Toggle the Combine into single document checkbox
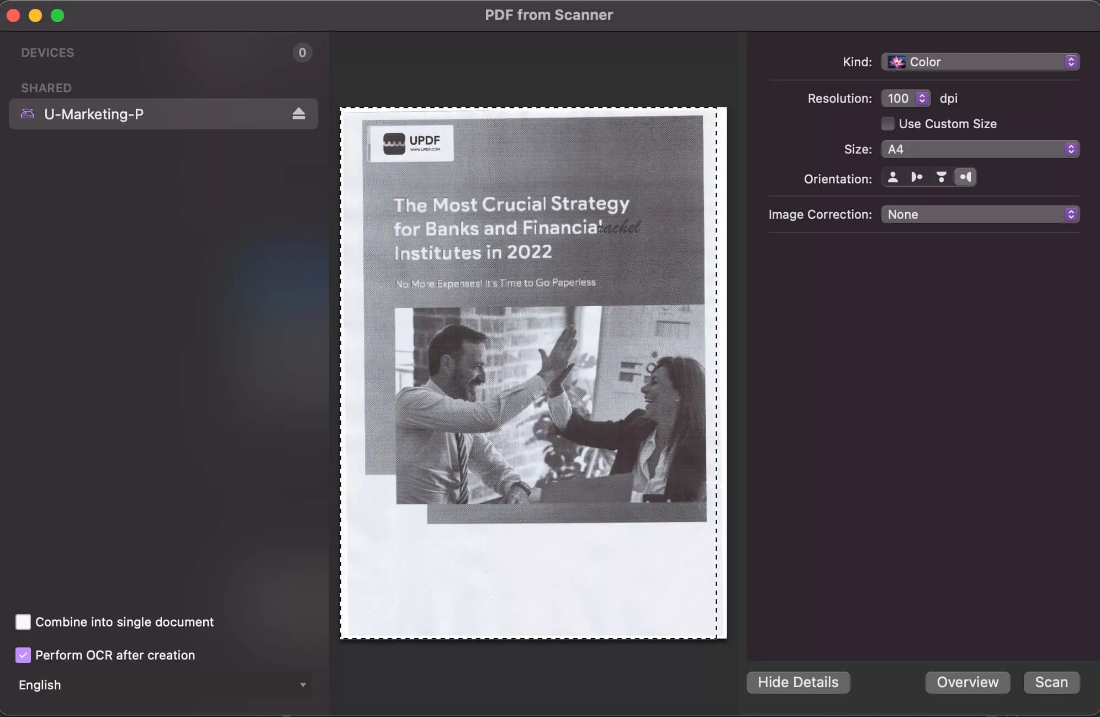The image size is (1100, 717). point(23,621)
